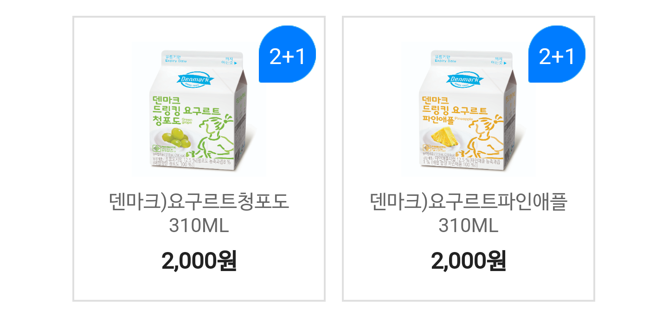662x317 pixels.
Task: Click the Denmark logo on green grape carton
Action: tap(195, 80)
